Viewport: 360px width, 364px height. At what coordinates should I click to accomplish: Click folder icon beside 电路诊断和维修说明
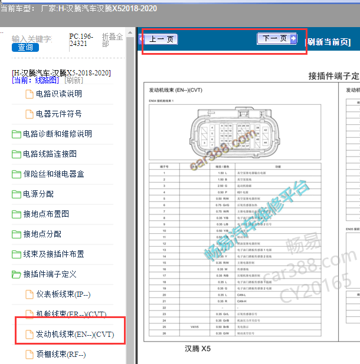17,134
